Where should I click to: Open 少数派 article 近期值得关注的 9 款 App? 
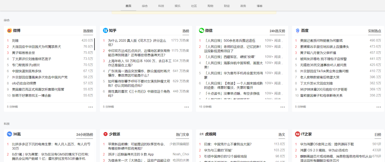(x=130, y=154)
